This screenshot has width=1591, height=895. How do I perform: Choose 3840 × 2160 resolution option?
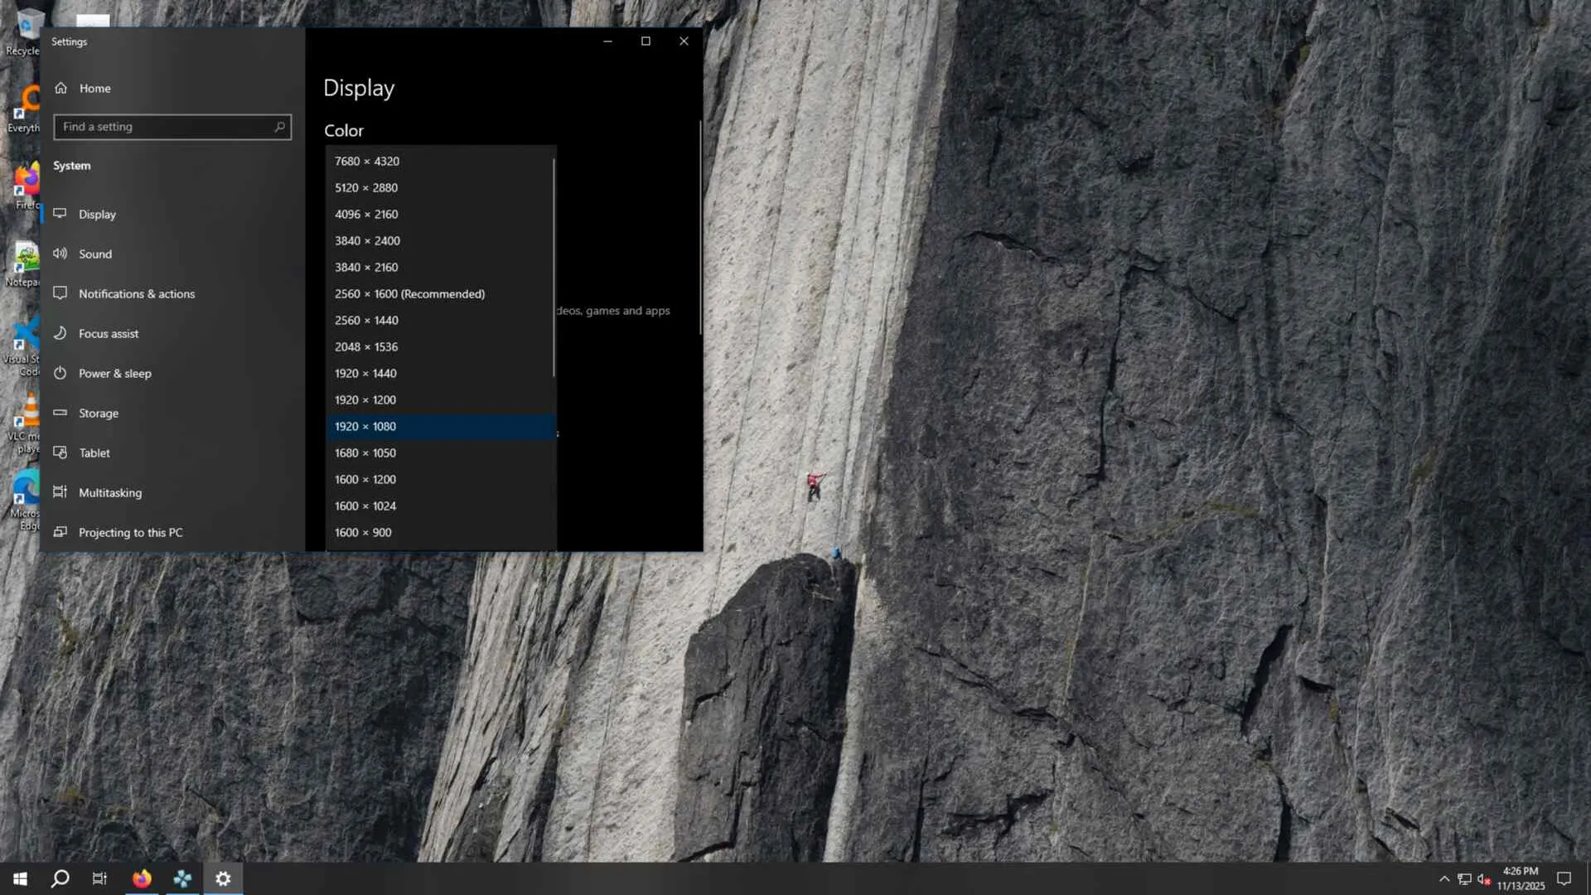pos(366,268)
